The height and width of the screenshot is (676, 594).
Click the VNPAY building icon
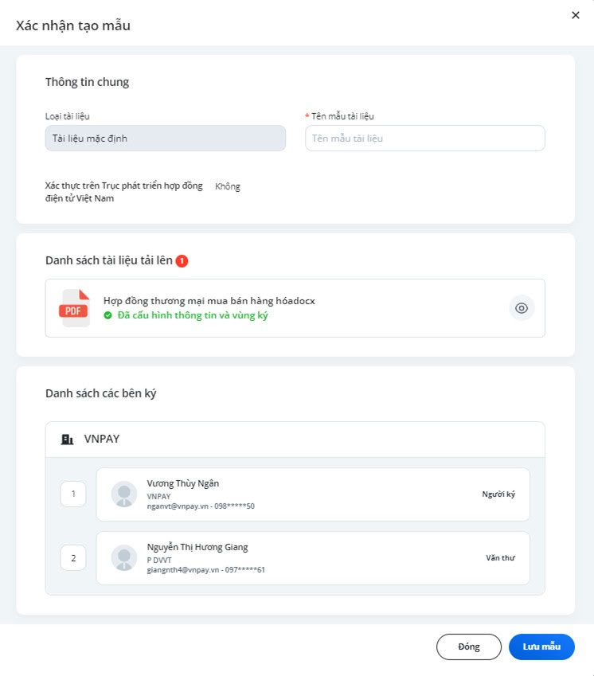point(67,440)
